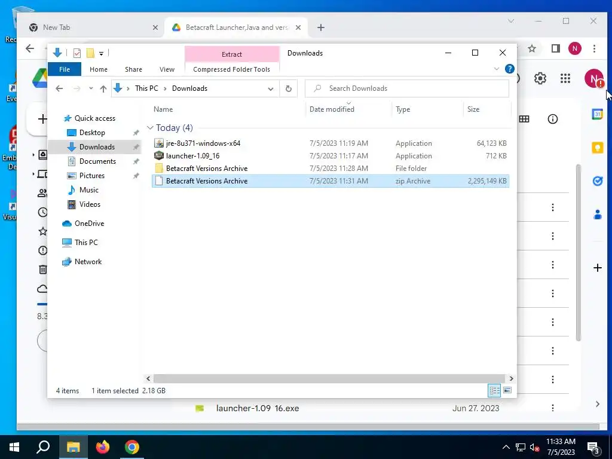Open the View ribbon tab

click(x=167, y=69)
